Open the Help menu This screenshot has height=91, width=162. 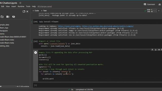tap(34, 6)
